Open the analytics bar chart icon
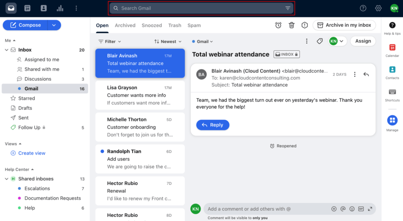 [x=60, y=8]
